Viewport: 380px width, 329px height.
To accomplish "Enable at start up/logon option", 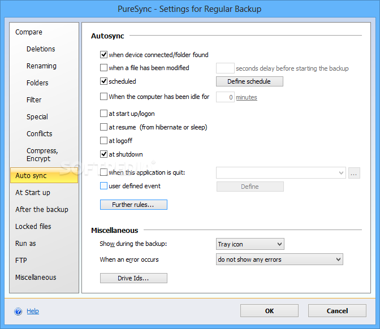I will (x=103, y=114).
